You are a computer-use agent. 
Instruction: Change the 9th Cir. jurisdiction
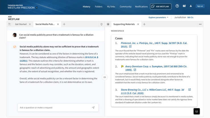(x=190, y=17)
